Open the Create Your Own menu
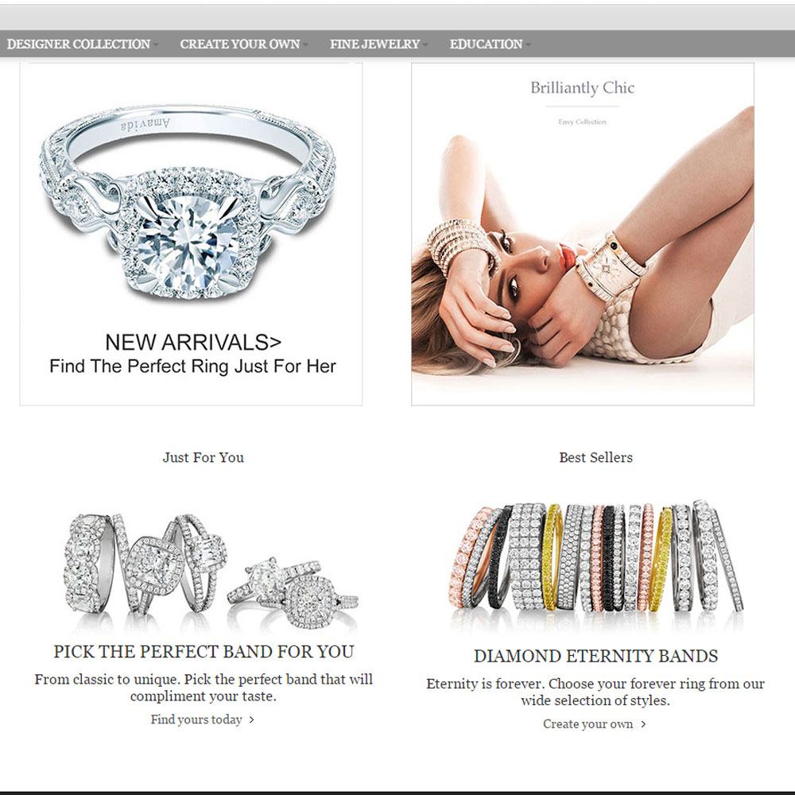The image size is (795, 795). [x=240, y=44]
